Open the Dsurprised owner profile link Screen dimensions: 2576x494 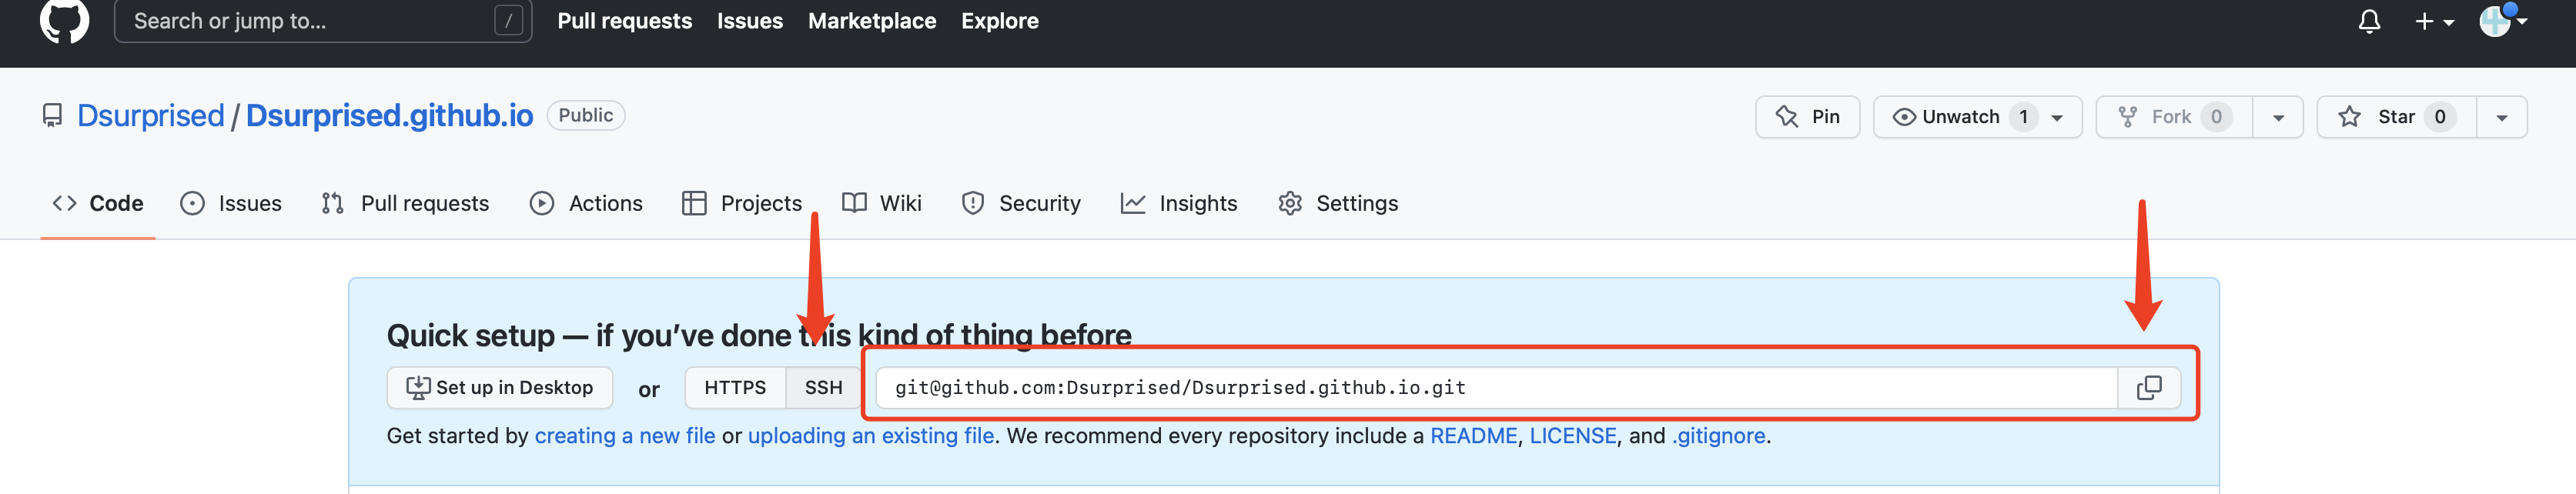[x=150, y=116]
